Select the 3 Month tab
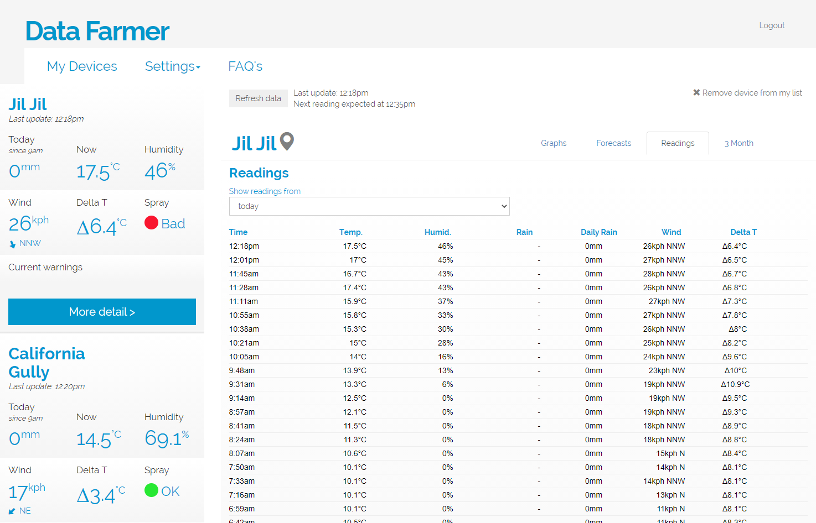This screenshot has height=523, width=816. (738, 143)
